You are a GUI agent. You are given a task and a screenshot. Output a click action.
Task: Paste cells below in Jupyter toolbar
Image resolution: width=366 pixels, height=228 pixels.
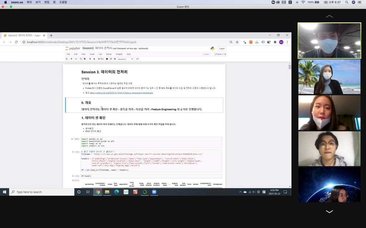click(x=85, y=59)
